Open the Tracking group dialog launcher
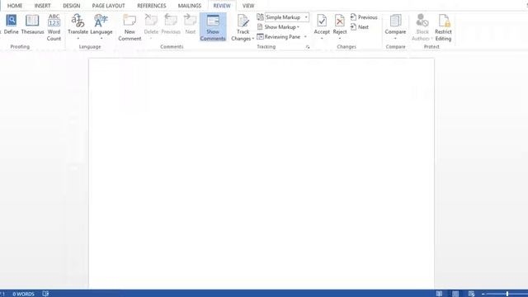 click(x=308, y=47)
